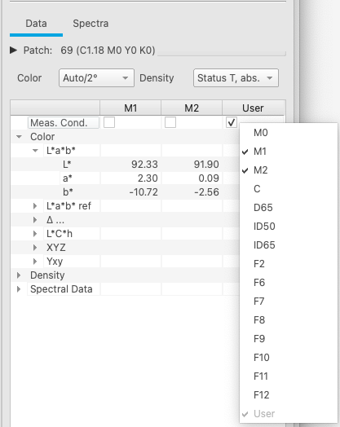The width and height of the screenshot is (340, 427).
Task: Open the Color Auto/2° dropdown
Action: click(96, 78)
